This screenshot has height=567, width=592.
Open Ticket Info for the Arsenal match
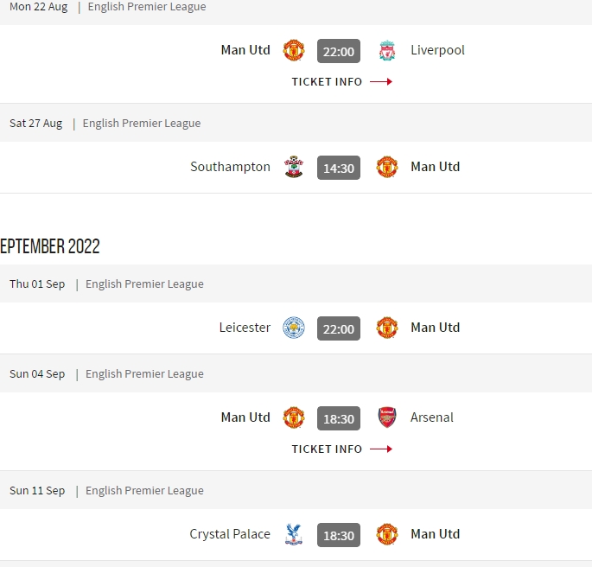(342, 449)
